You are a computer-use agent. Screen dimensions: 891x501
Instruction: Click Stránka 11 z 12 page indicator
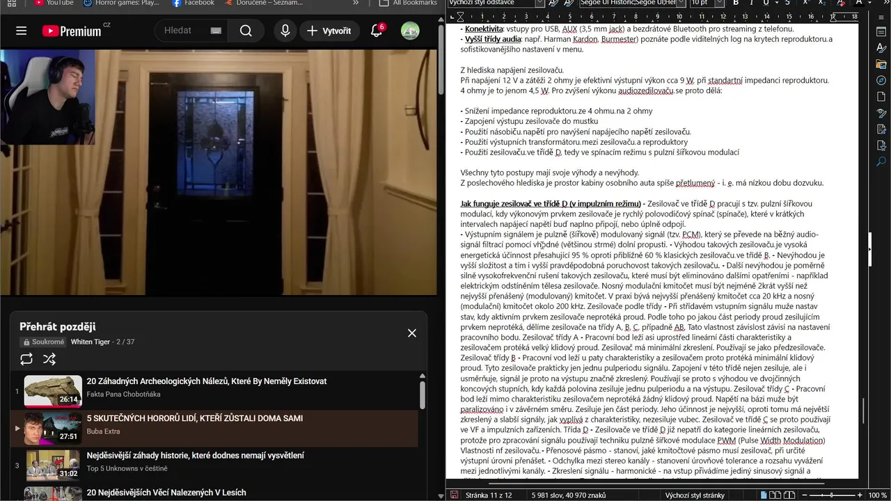489,495
